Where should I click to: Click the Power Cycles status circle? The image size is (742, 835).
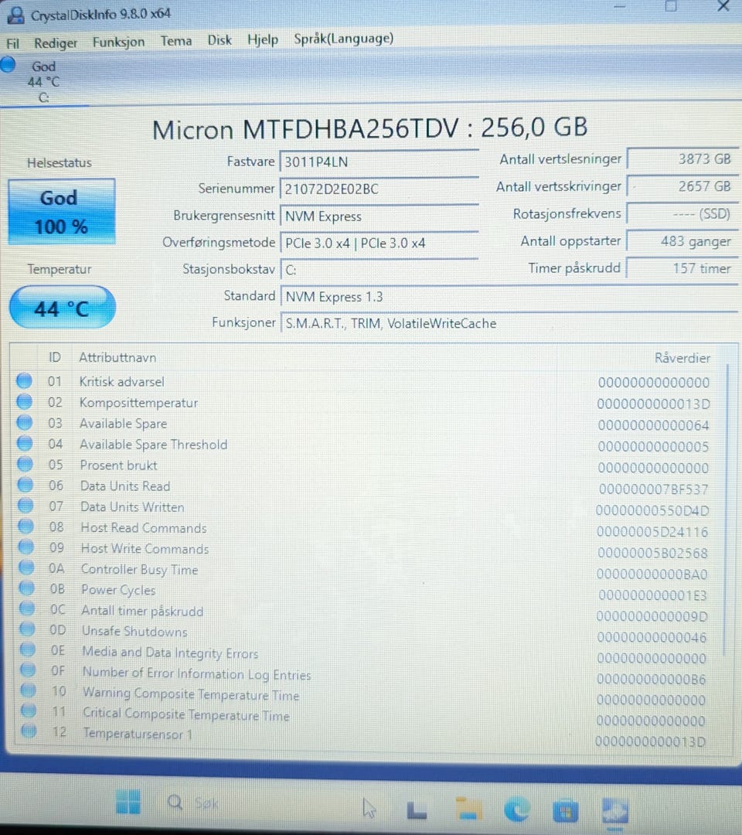tap(26, 588)
